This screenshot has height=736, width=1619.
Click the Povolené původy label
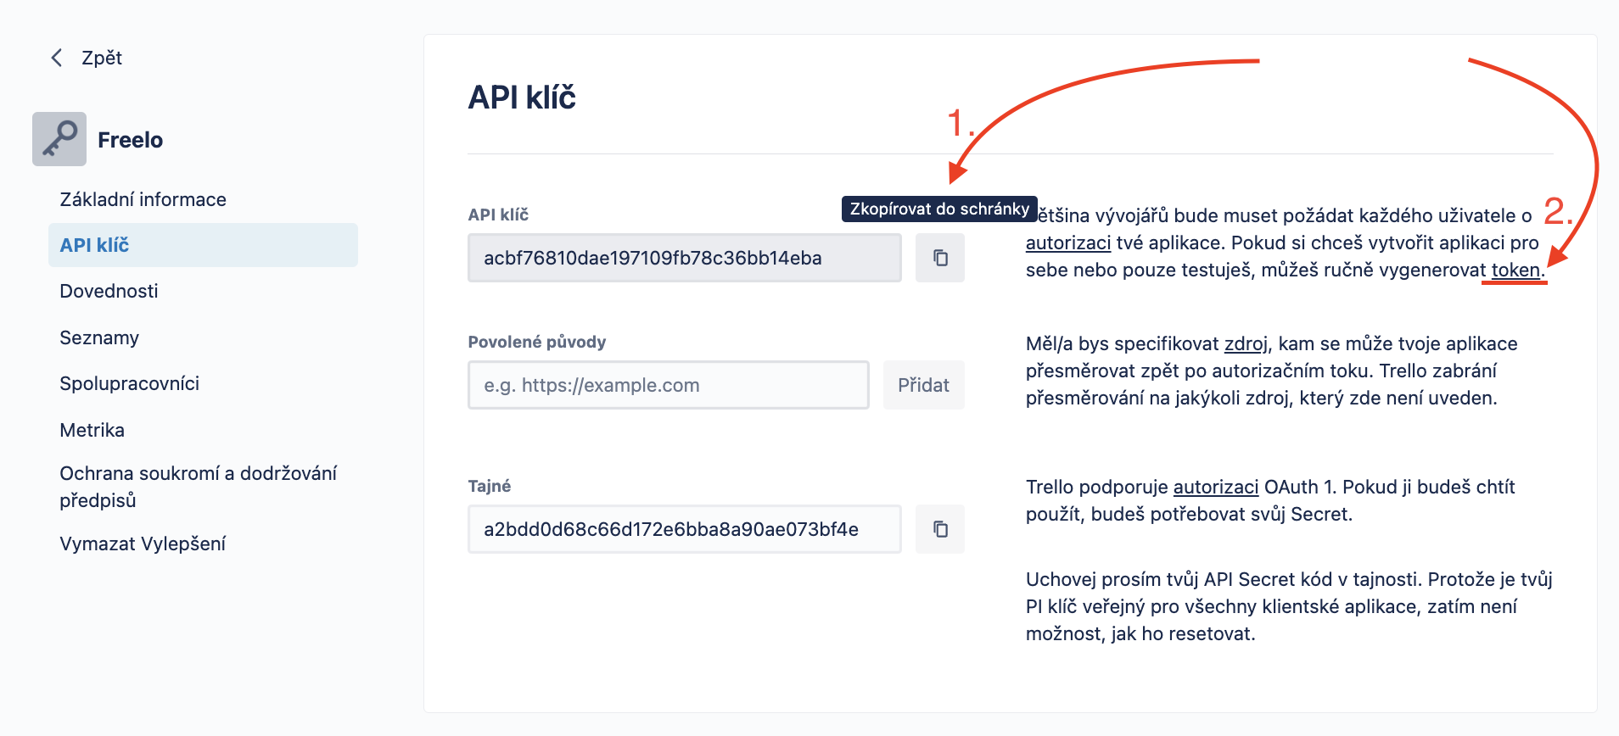pyautogui.click(x=537, y=342)
